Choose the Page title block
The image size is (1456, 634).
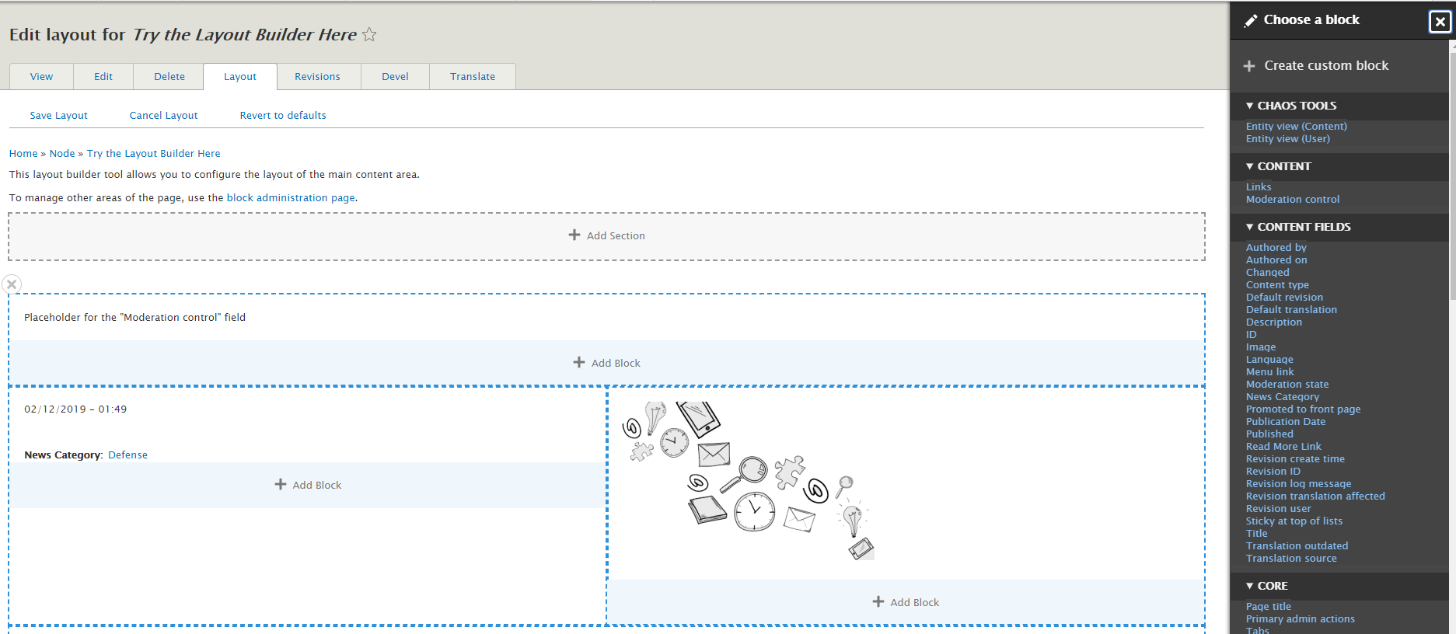(1269, 607)
